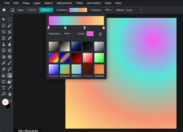Set gradient type to Radial
Image resolution: width=183 pixels, height=132 pixels.
(x=46, y=10)
